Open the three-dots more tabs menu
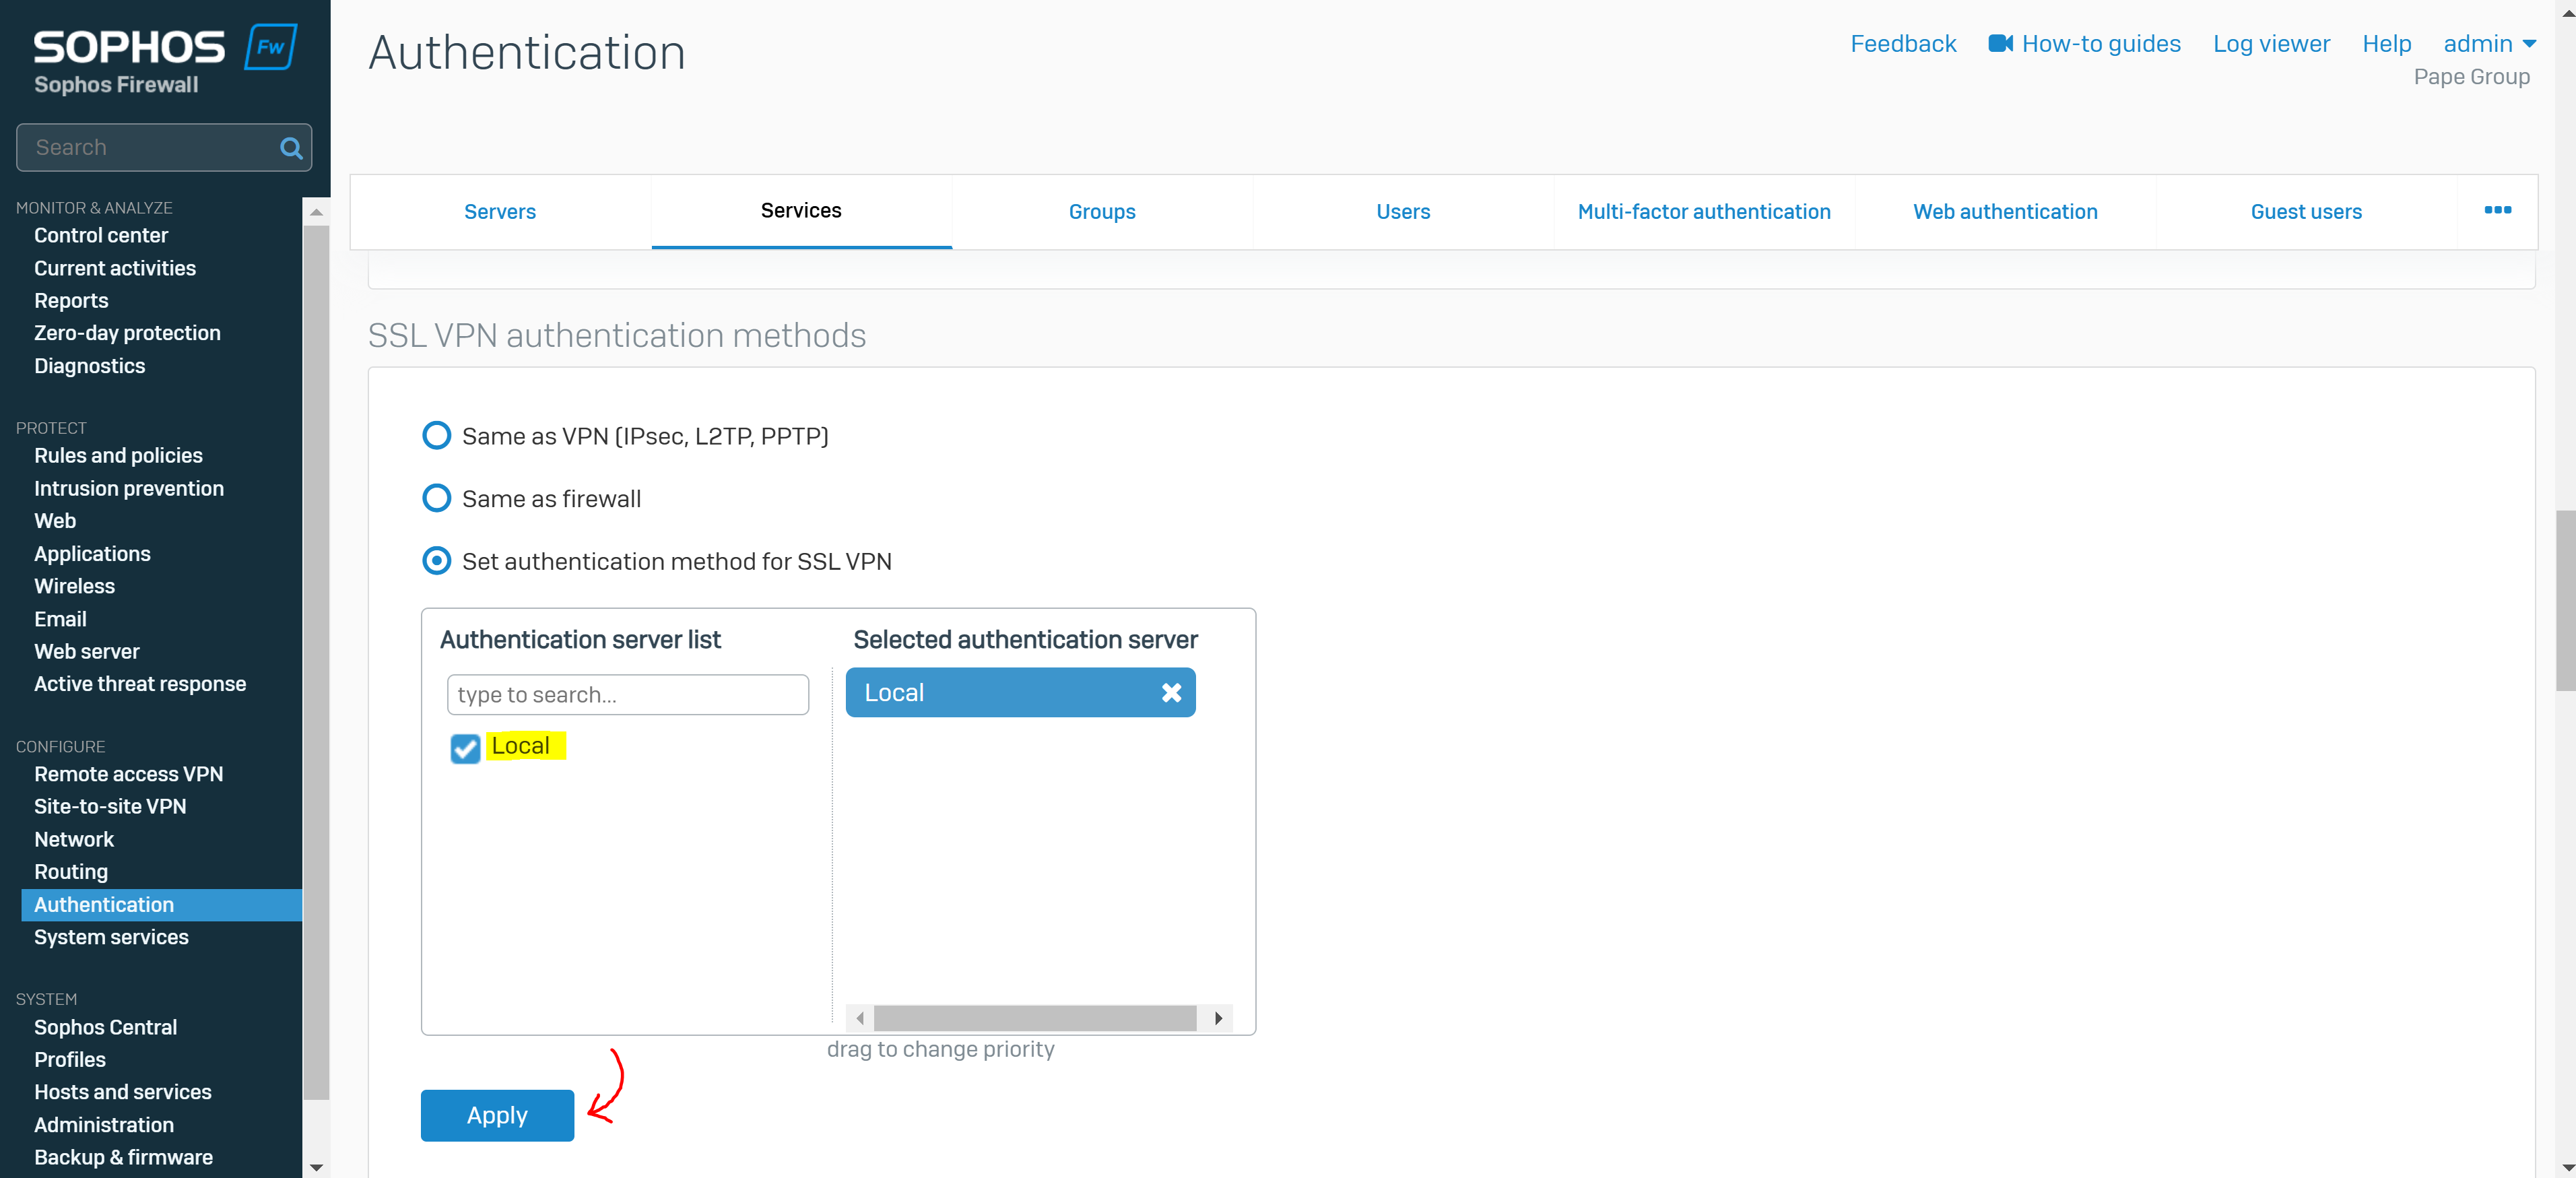The height and width of the screenshot is (1178, 2576). pyautogui.click(x=2497, y=210)
